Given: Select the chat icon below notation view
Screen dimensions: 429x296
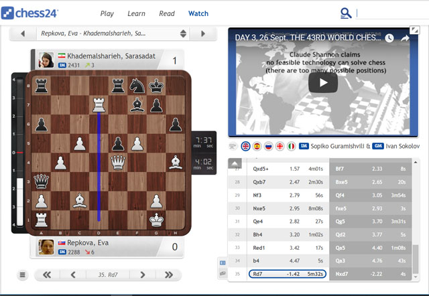Looking at the screenshot, I should coord(223,273).
